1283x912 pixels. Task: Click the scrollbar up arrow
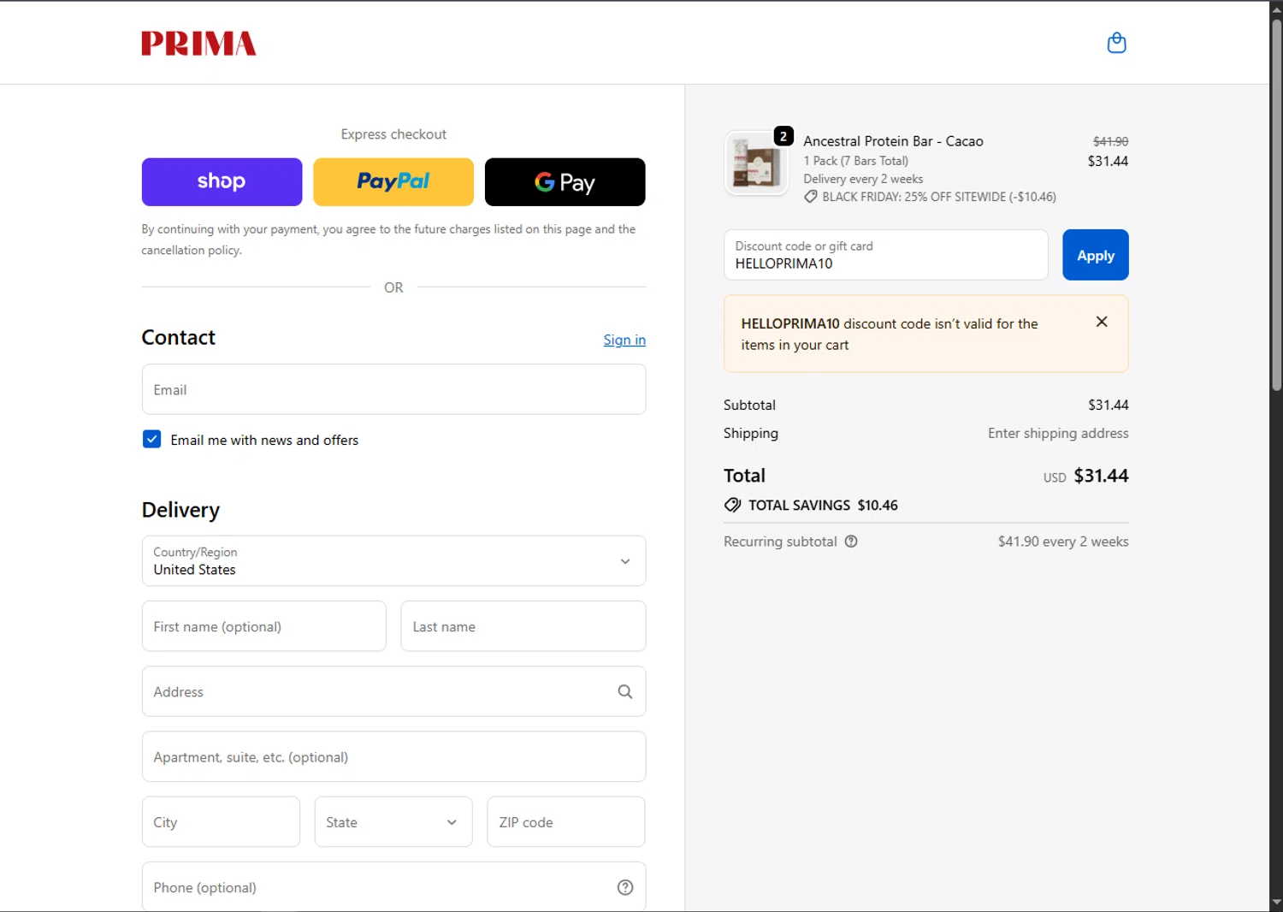click(1276, 9)
